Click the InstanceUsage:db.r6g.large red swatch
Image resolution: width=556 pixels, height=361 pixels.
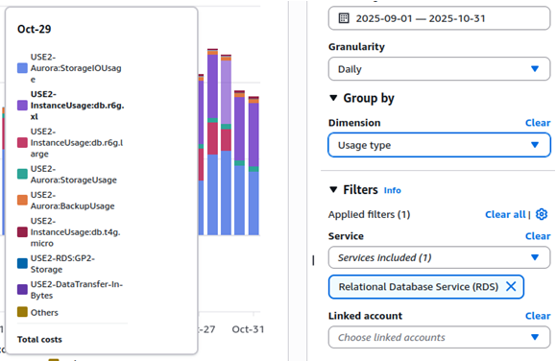tap(22, 142)
